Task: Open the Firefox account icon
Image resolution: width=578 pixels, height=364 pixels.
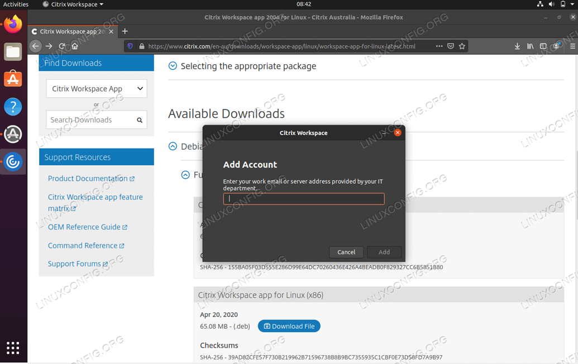Action: coord(557,46)
